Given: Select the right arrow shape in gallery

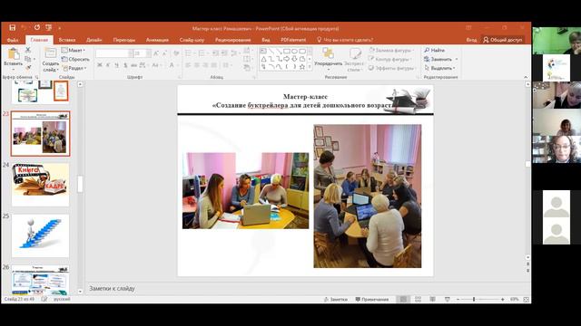Looking at the screenshot, I should coord(287,59).
